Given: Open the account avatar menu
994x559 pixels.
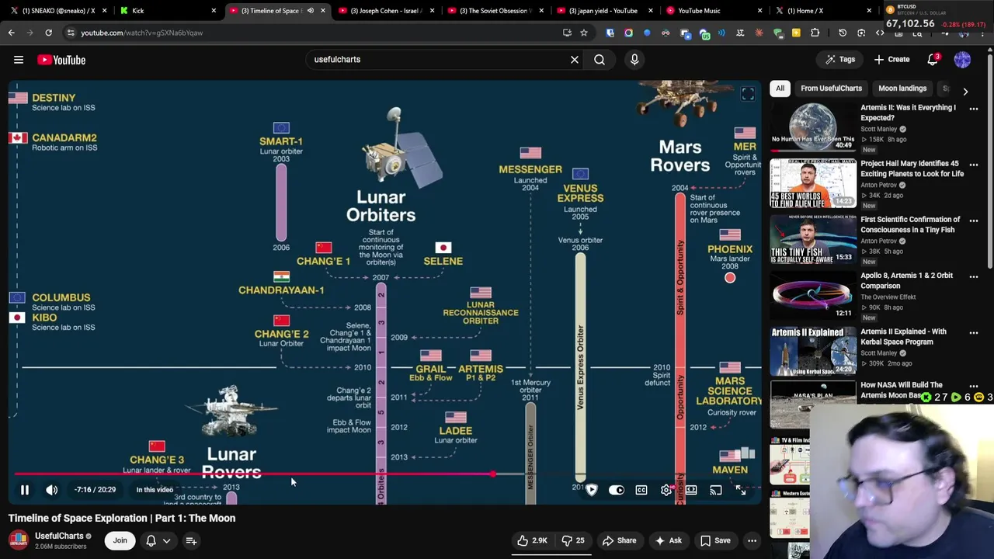Looking at the screenshot, I should click(x=962, y=60).
